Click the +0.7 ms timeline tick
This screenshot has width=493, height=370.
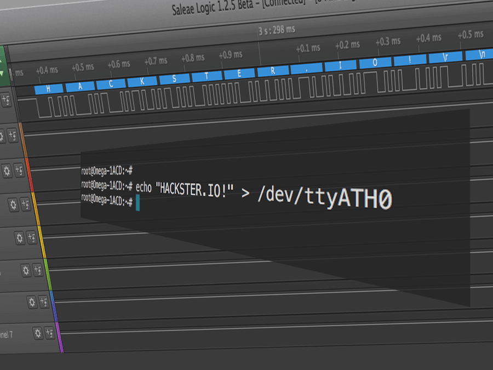(156, 61)
